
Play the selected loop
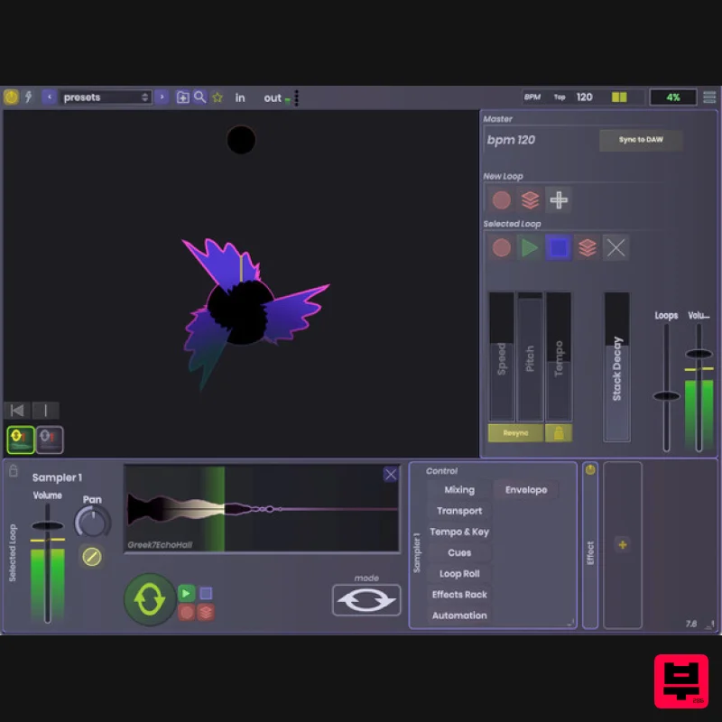pyautogui.click(x=530, y=248)
